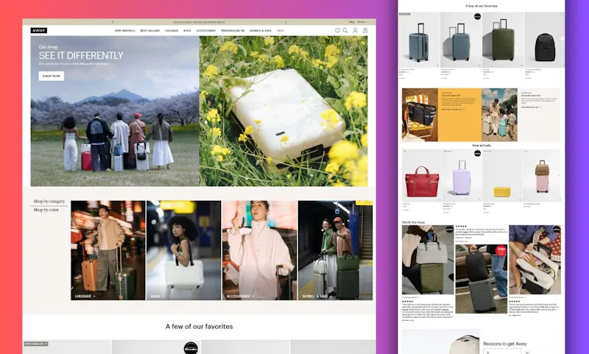Click the Shop Now hero button
The image size is (589, 354).
[52, 77]
